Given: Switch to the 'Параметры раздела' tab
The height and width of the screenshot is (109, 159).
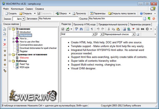Looking at the screenshot, I should [140, 24].
